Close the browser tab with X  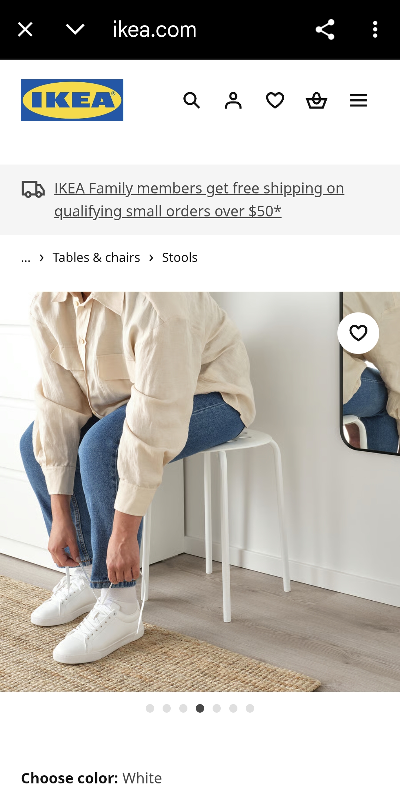(25, 29)
